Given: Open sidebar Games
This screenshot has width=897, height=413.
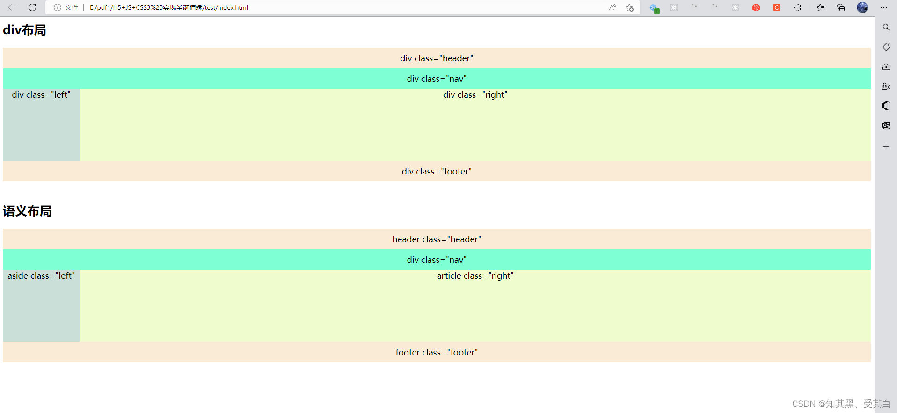Looking at the screenshot, I should click(x=886, y=87).
